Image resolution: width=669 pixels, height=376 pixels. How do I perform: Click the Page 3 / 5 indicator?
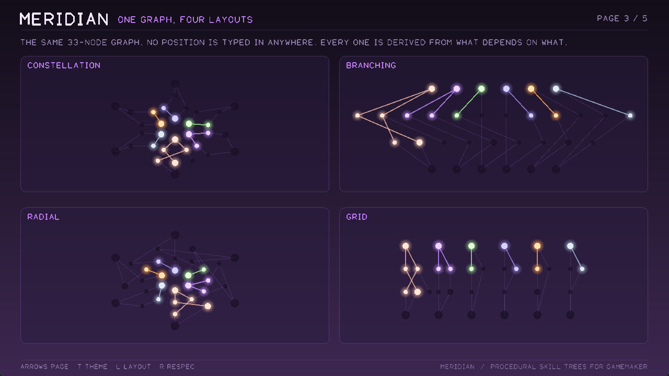[622, 18]
